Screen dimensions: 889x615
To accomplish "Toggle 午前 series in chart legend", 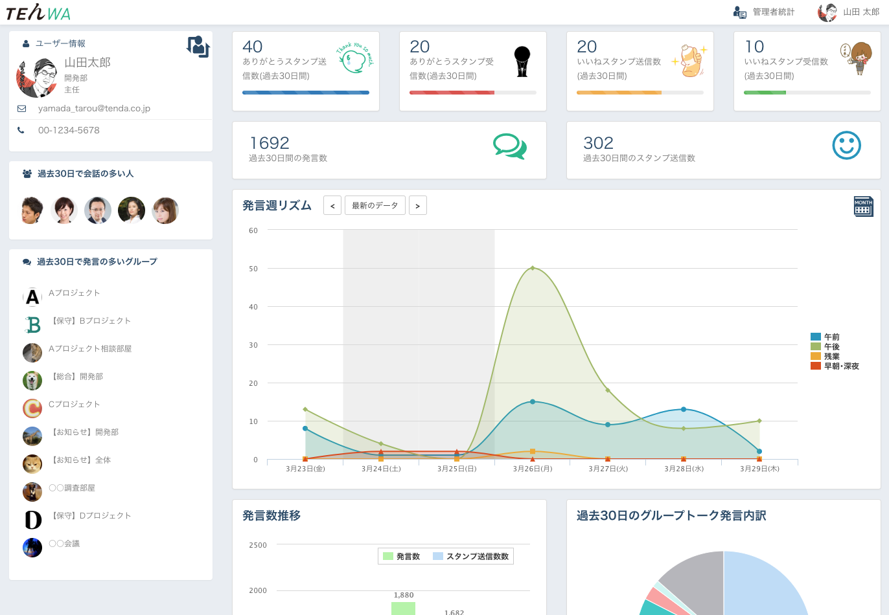I will tap(825, 337).
